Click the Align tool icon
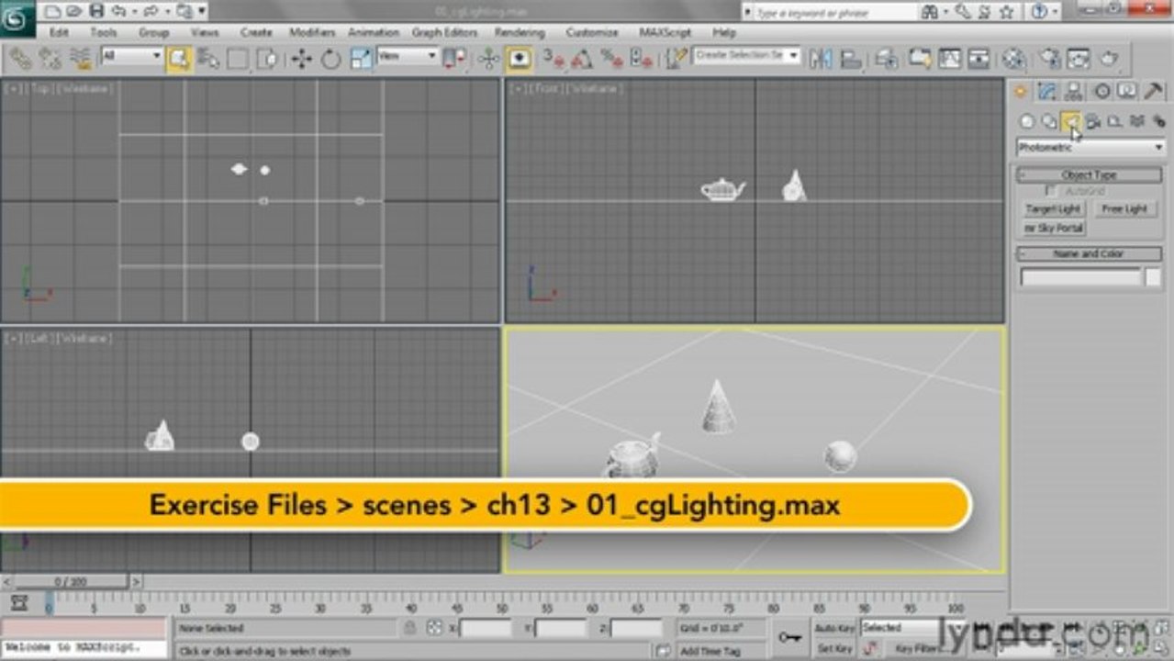Image resolution: width=1174 pixels, height=661 pixels. (851, 59)
